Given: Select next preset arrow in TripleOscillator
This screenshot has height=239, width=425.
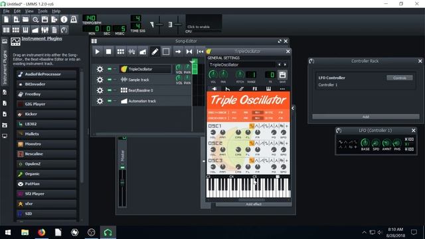Looking at the screenshot, I should point(285,64).
